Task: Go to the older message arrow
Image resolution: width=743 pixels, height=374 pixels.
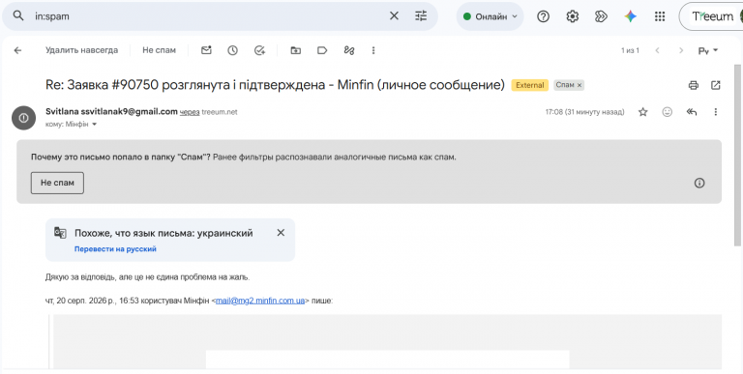Action: 681,50
